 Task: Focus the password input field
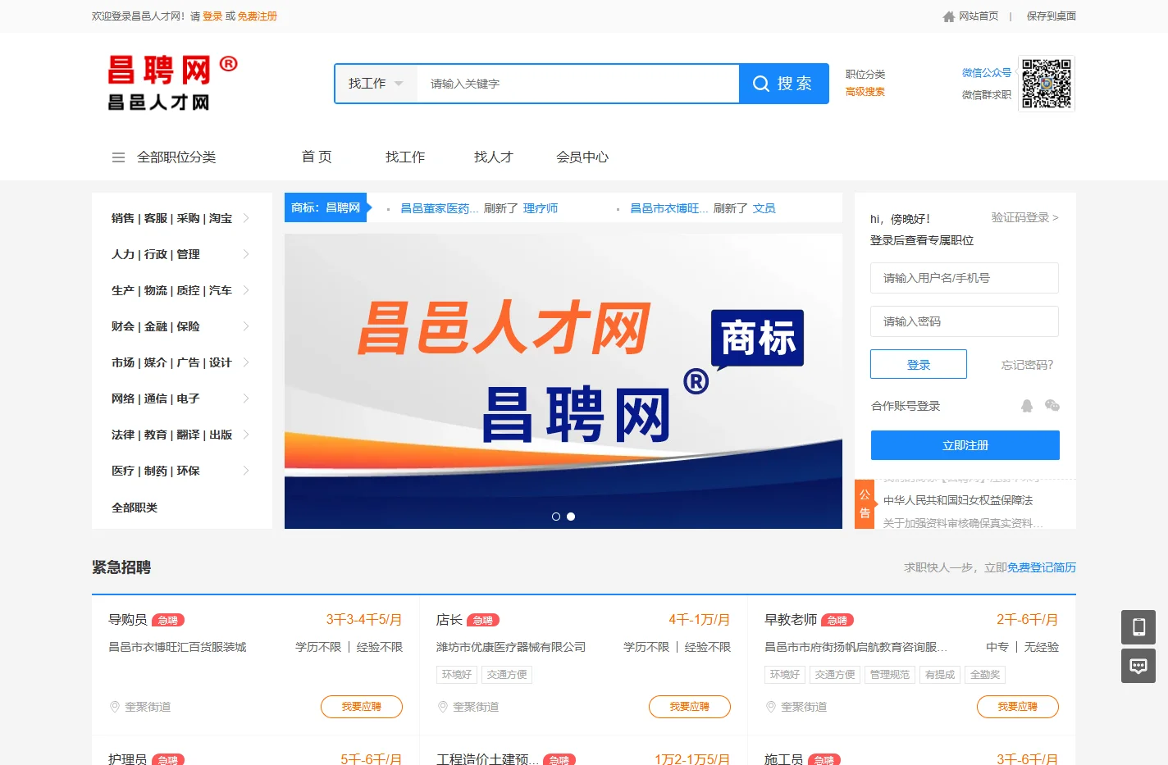[965, 321]
